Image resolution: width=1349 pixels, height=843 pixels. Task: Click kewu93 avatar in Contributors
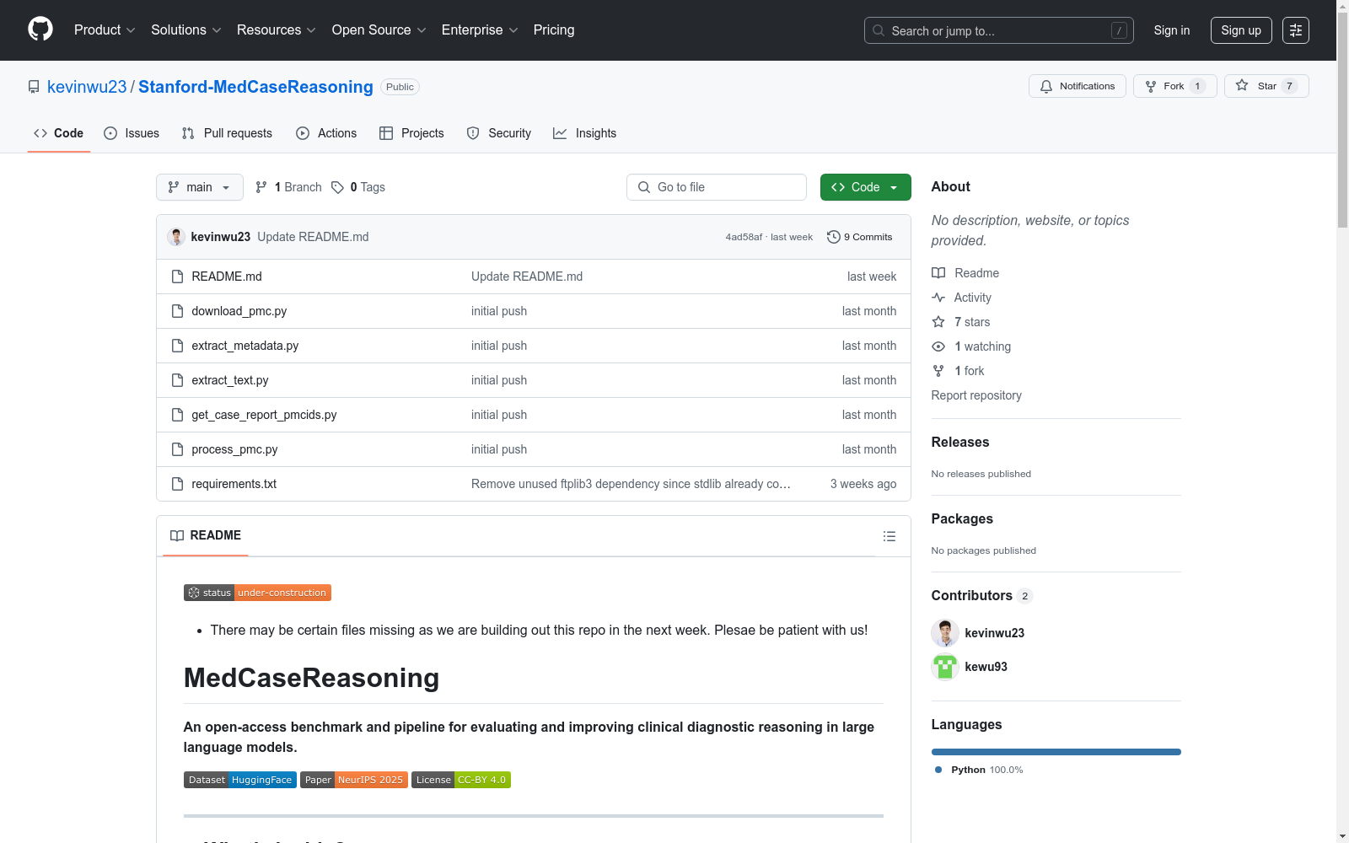click(945, 667)
